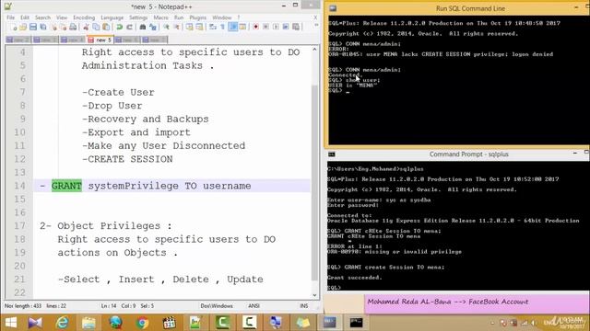
Task: Create a new document with the New icon
Action: point(14,27)
